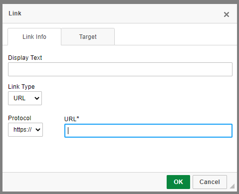Open the Link Type dropdown showing URL
The image size is (239, 194).
point(25,98)
